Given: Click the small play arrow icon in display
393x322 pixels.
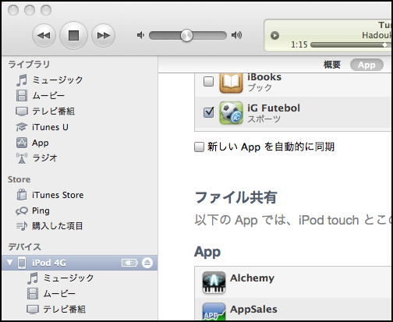Looking at the screenshot, I should click(274, 35).
